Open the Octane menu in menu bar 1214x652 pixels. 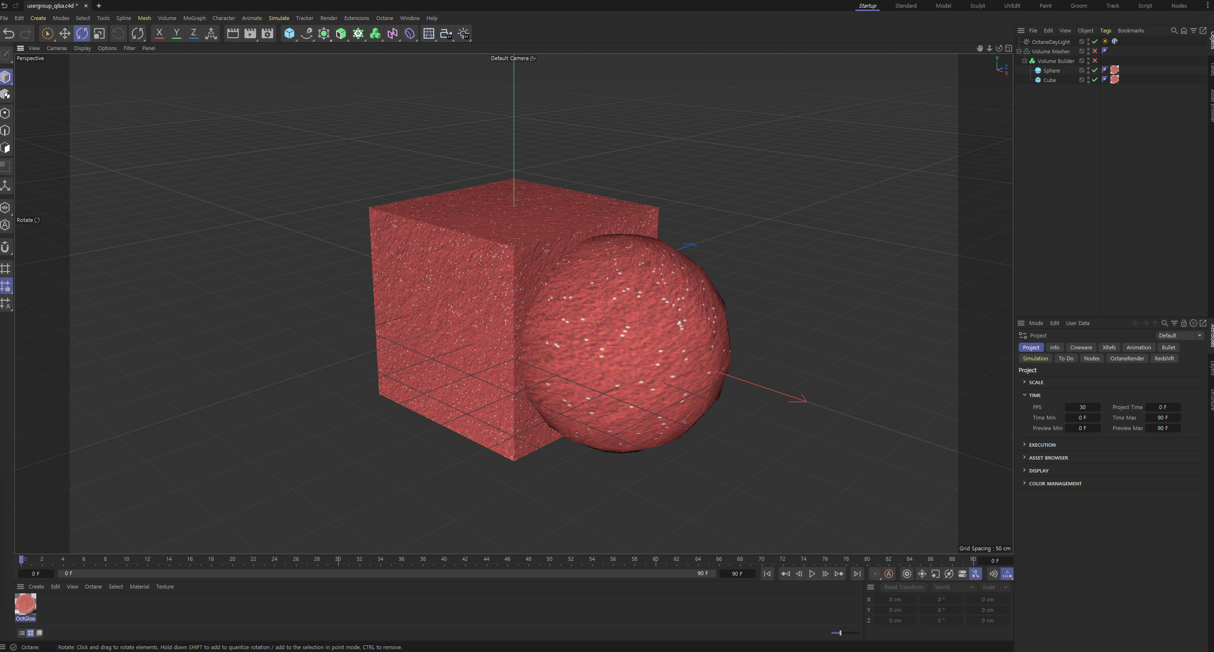pos(384,18)
